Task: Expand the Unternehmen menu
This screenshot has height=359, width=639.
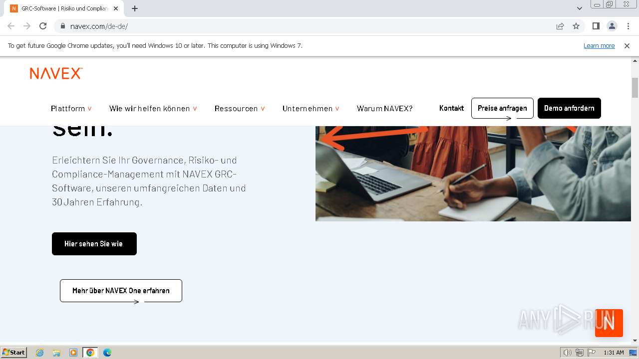Action: 311,108
